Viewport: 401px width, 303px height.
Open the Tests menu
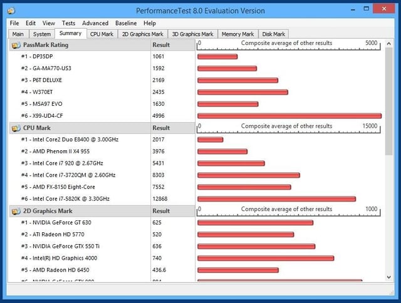coord(68,23)
